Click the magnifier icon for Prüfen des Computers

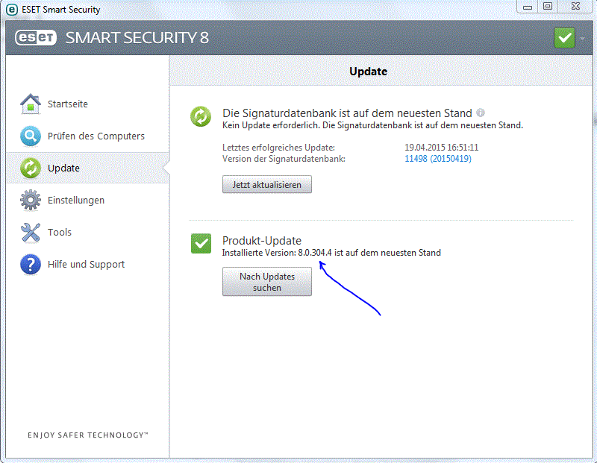click(x=31, y=136)
